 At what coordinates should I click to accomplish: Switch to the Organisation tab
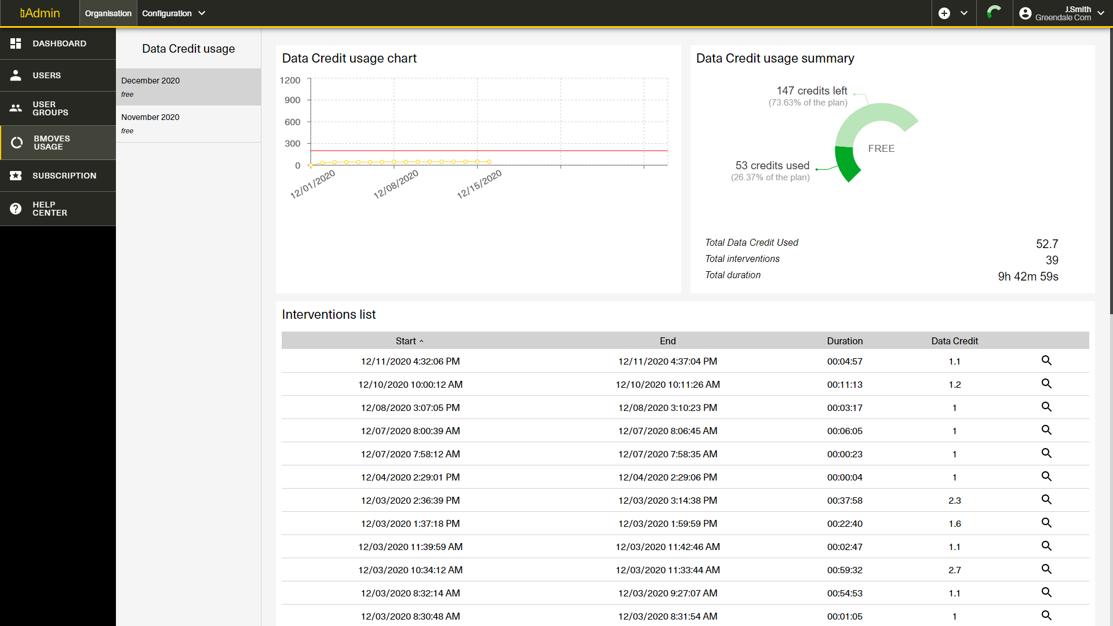(x=108, y=13)
